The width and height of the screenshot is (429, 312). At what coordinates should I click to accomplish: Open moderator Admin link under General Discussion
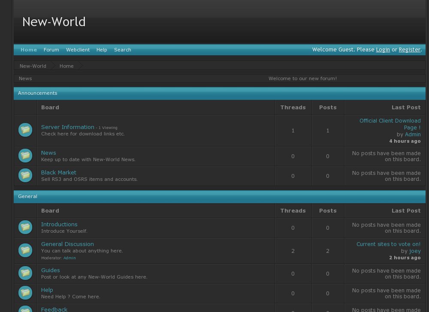(69, 258)
